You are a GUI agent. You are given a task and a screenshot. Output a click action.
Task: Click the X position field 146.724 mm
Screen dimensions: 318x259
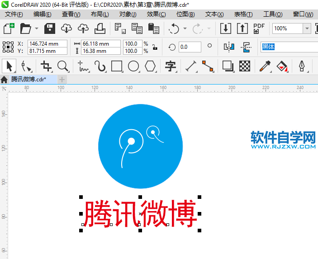(x=47, y=43)
